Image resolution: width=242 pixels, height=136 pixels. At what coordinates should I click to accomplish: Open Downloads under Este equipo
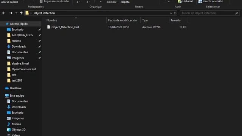coord(19,107)
